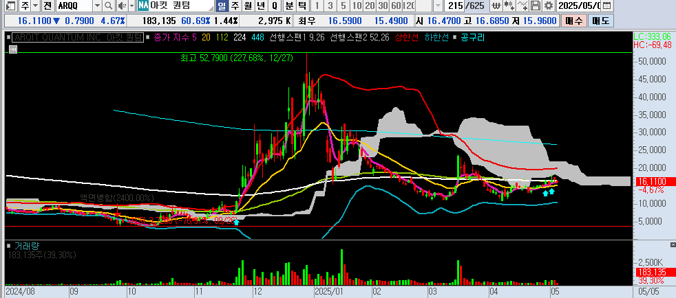Click the add indicator line icon

522,5
